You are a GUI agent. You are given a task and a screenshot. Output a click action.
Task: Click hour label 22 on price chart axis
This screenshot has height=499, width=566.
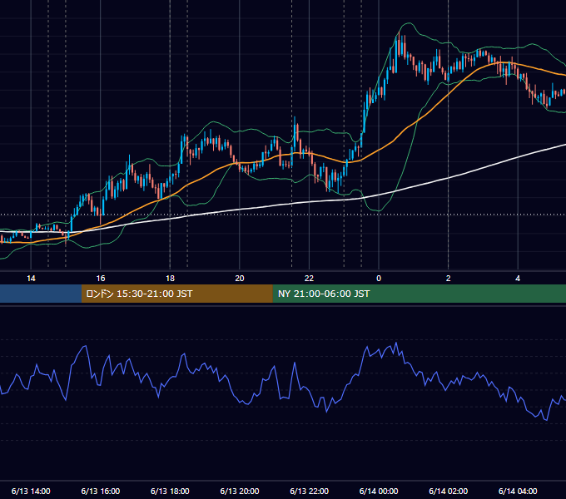(309, 279)
